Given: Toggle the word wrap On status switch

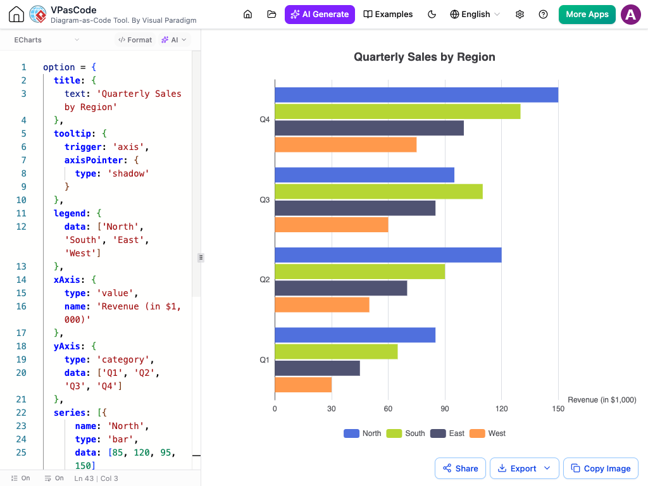Looking at the screenshot, I should (x=54, y=478).
